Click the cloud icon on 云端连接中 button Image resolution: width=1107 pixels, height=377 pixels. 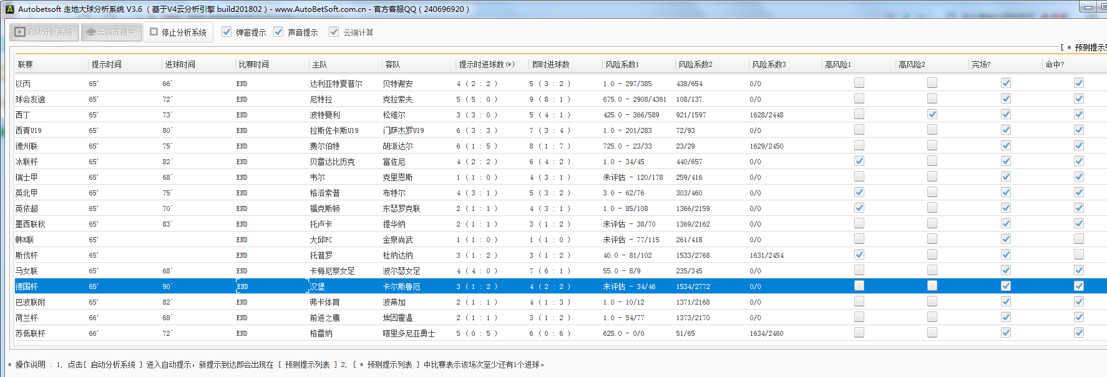pos(91,32)
